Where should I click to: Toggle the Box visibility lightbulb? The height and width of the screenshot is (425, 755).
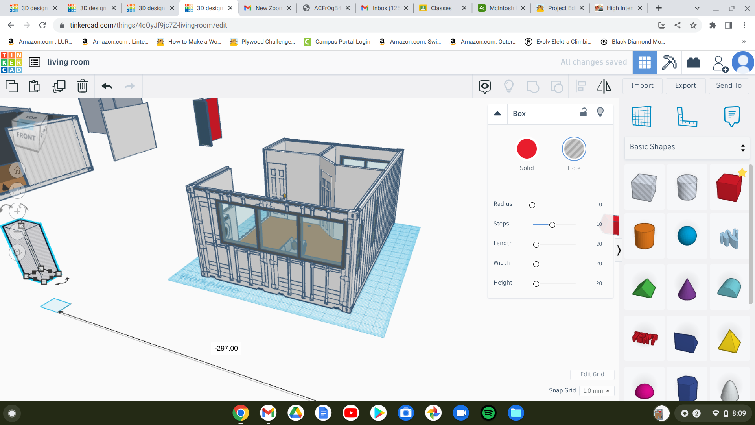[x=600, y=113]
